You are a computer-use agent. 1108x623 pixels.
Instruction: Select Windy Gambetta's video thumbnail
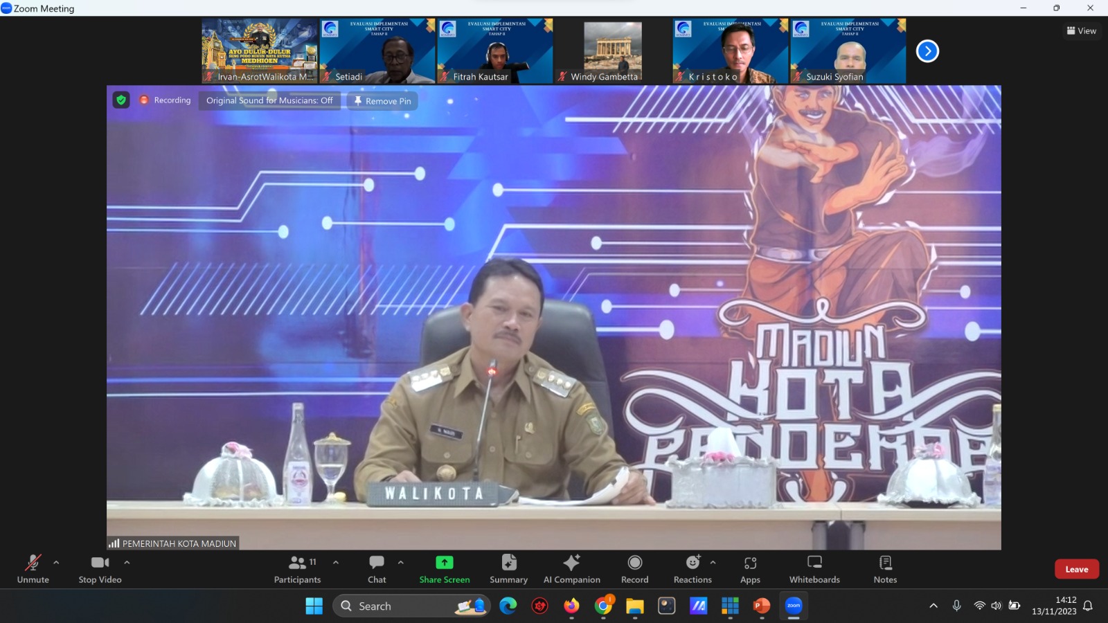coord(612,51)
